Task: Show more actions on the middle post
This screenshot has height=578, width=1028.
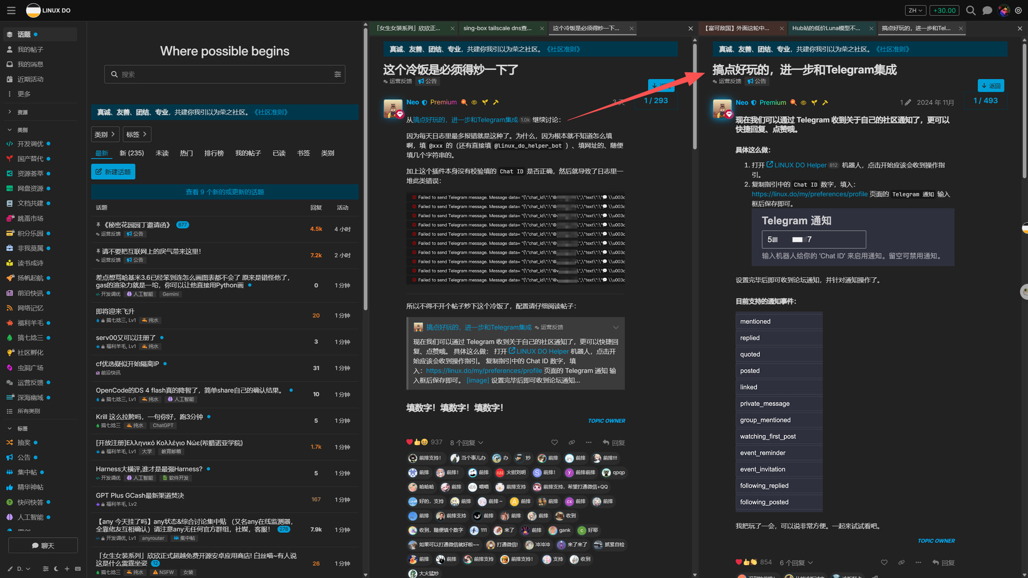Action: pyautogui.click(x=589, y=443)
